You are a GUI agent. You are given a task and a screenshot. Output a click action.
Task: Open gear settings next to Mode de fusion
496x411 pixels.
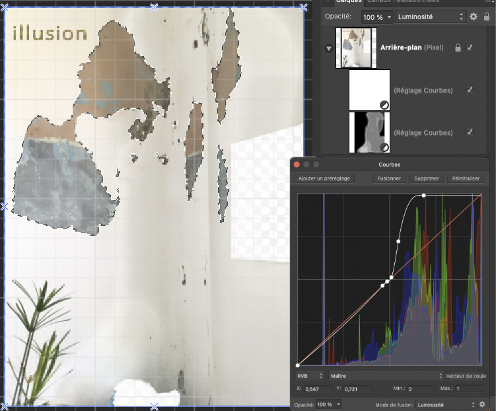coord(482,404)
